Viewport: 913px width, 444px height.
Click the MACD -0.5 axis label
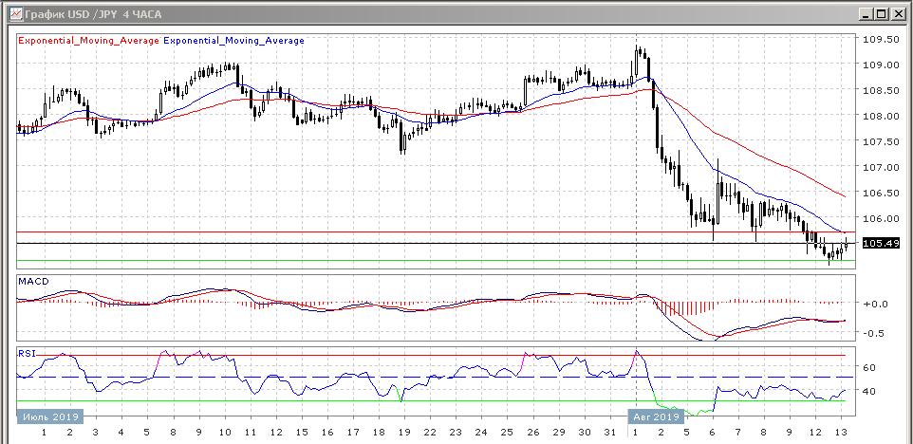874,333
